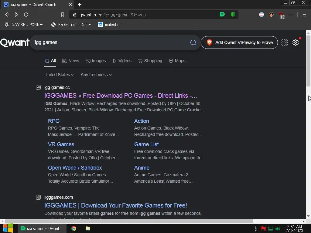Viewport: 311px width, 233px height.
Task: Open File Explorer from the taskbar
Action: (88, 228)
